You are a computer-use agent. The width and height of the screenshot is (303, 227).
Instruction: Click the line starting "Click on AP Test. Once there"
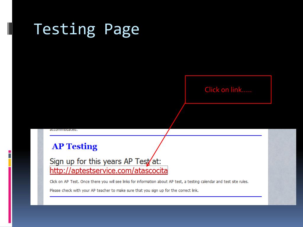pyautogui.click(x=149, y=182)
